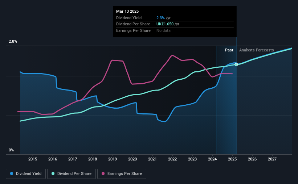
Task: Click the tooltip Earnings Per Share row label
Action: click(x=133, y=30)
